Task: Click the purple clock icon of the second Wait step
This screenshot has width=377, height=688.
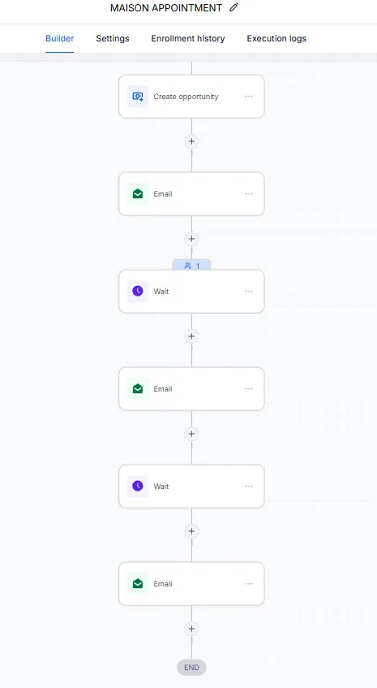Action: tap(138, 487)
